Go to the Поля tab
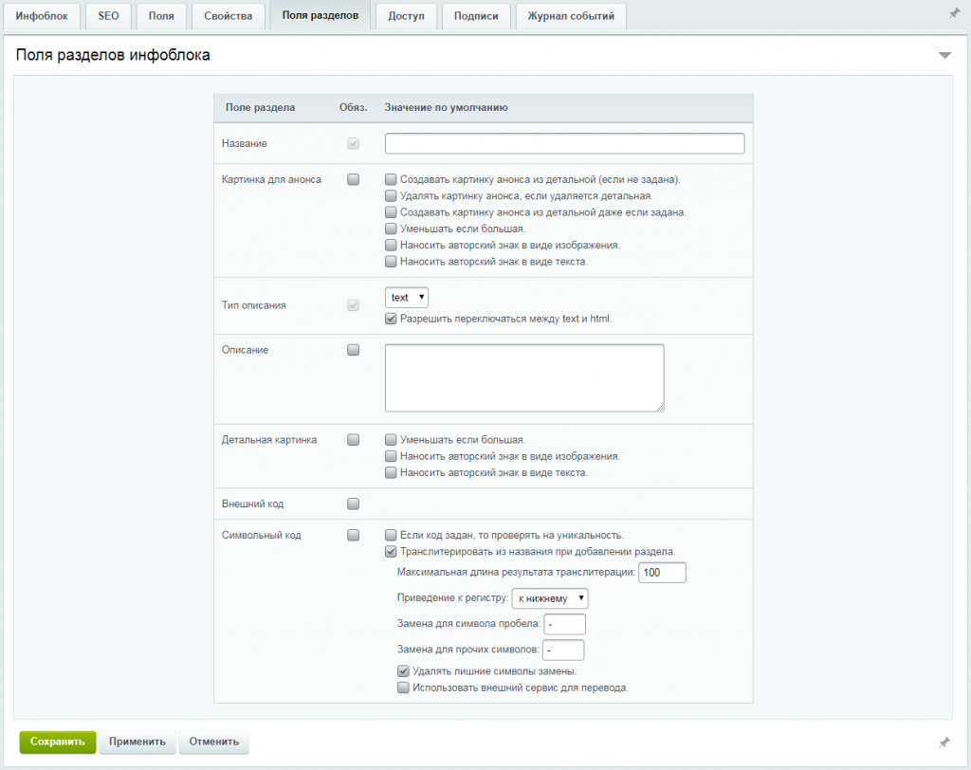This screenshot has width=971, height=770. click(161, 16)
